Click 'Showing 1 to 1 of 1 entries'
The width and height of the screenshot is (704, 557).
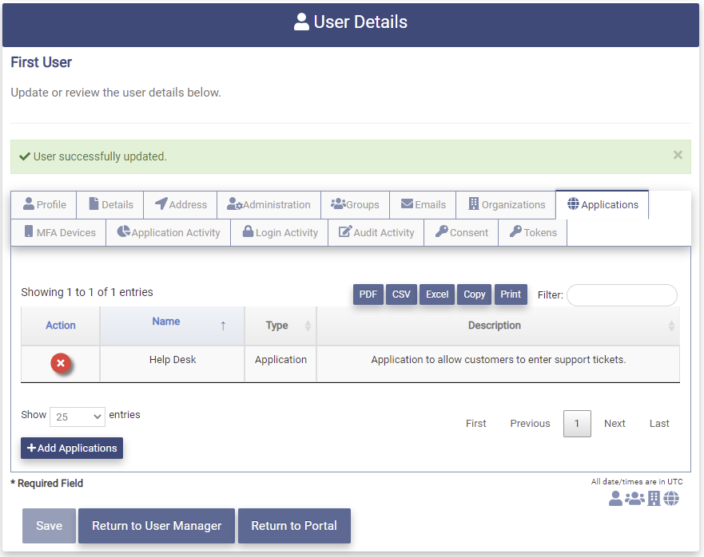tap(87, 292)
